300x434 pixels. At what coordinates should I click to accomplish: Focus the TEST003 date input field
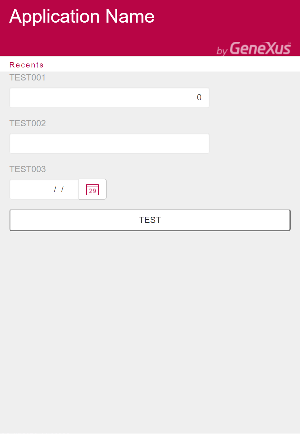pos(44,189)
